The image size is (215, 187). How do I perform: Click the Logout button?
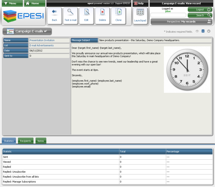point(200,9)
